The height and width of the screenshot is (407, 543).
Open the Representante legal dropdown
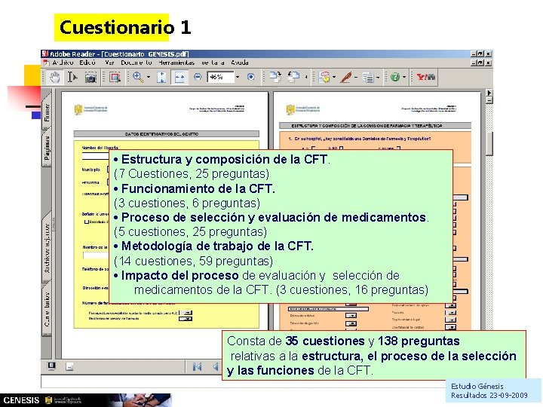(x=451, y=320)
